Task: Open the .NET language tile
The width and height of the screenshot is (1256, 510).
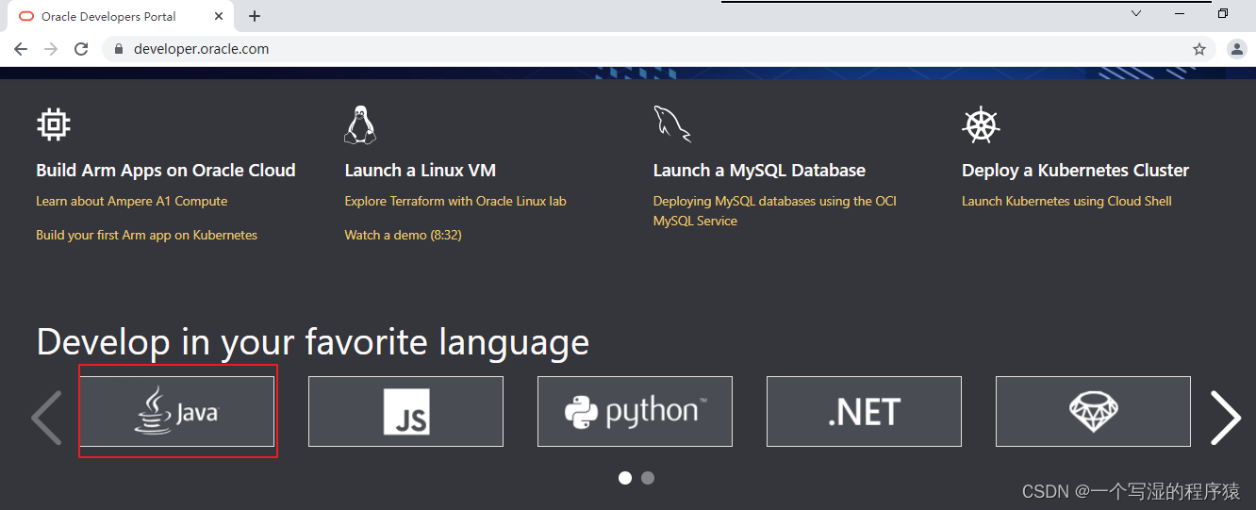Action: click(x=864, y=412)
